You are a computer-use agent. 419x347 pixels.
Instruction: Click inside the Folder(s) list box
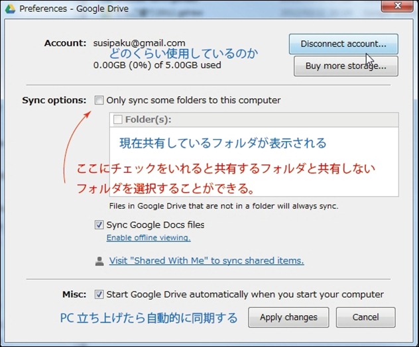click(x=254, y=162)
